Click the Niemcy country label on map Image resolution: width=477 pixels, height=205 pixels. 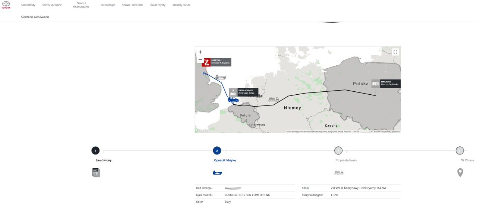(293, 108)
